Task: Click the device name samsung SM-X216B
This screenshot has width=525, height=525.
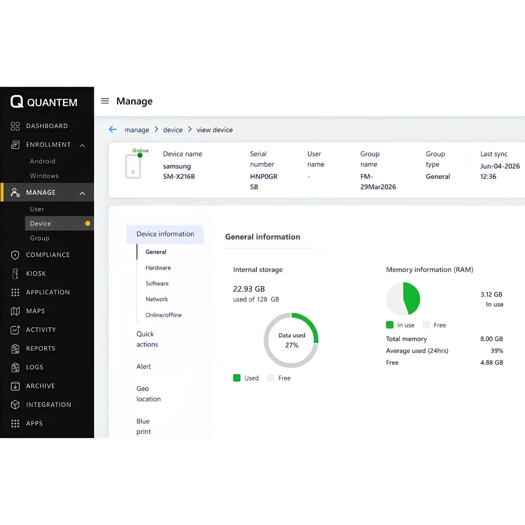Action: tap(179, 171)
